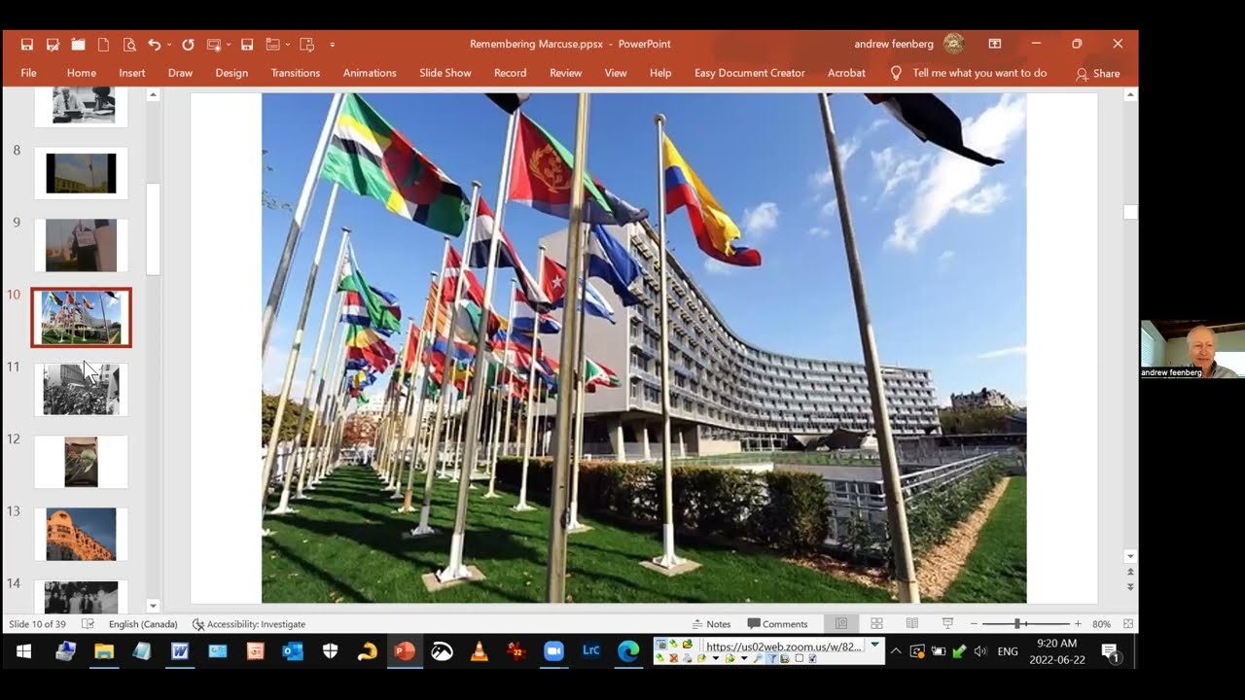Open dropdown next to the slideshow icon
Viewport: 1245px width, 700px height.
coord(228,44)
